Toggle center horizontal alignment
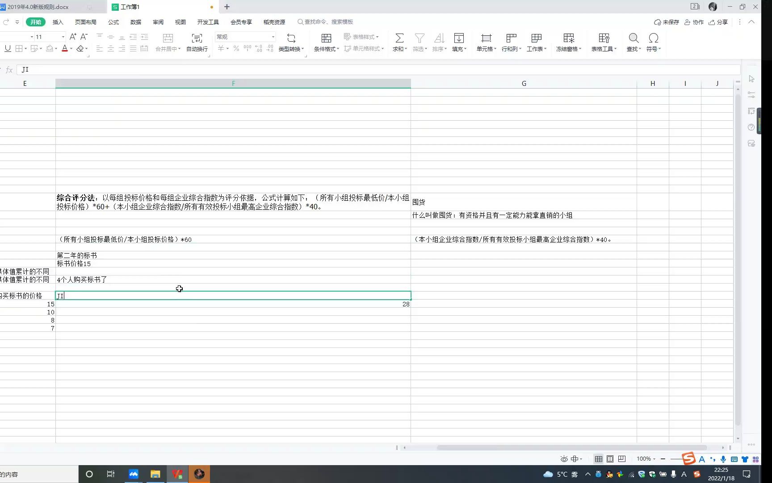Viewport: 772px width, 483px height. tap(111, 48)
